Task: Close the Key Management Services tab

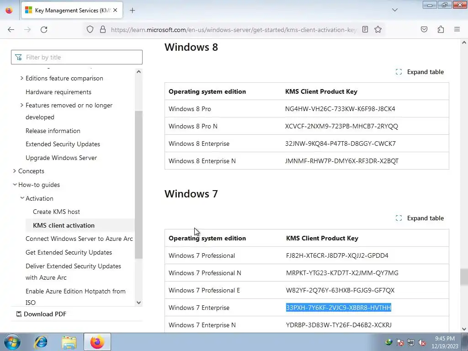Action: 115,10
